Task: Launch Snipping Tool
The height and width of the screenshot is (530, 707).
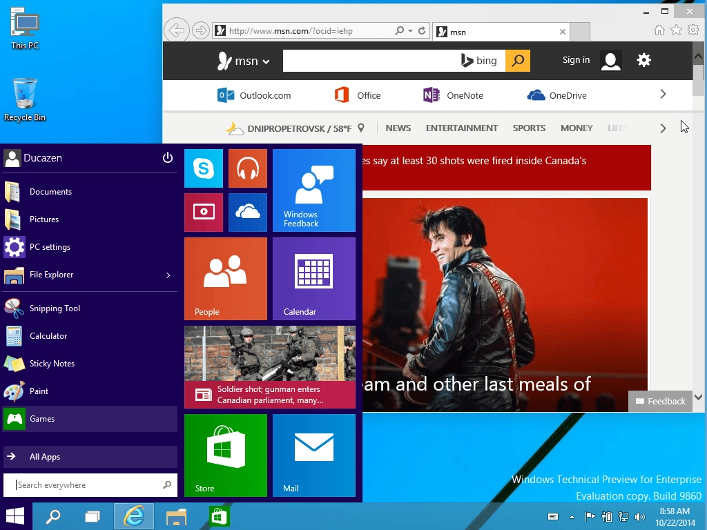Action: click(90, 308)
